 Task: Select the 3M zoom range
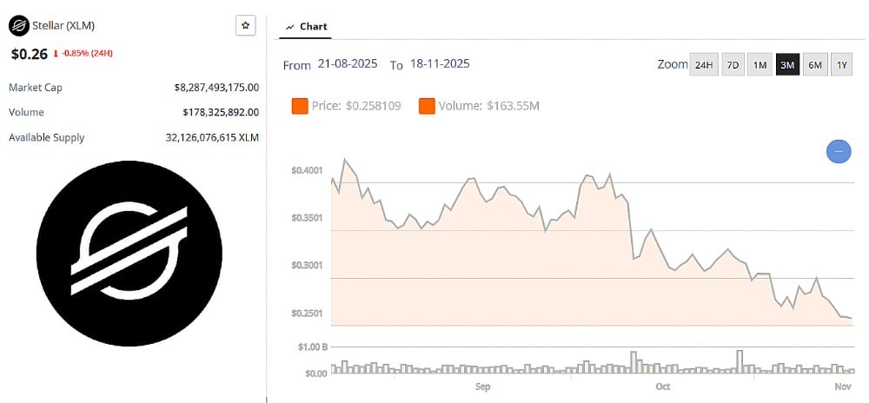click(787, 65)
